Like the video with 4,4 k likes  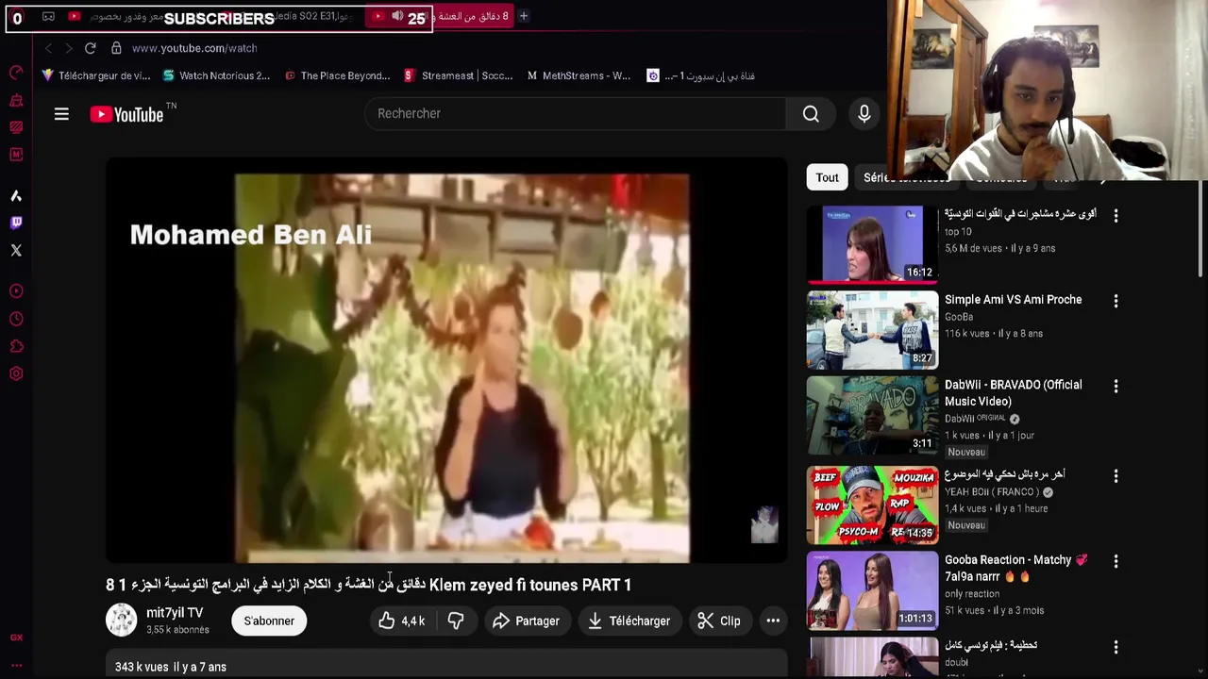click(402, 621)
